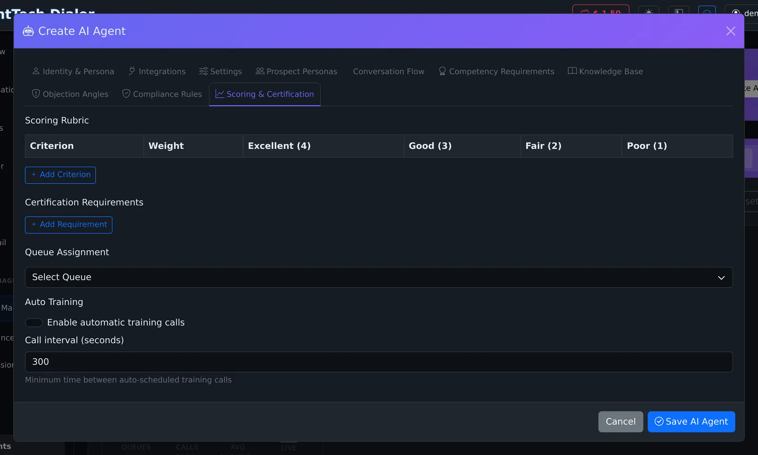This screenshot has height=455, width=758.
Task: Open the Settings tab label
Action: coord(226,71)
